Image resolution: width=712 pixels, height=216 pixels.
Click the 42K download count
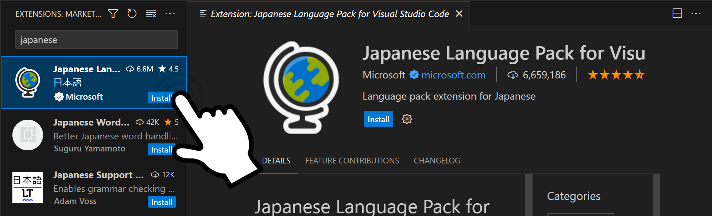[x=147, y=122]
